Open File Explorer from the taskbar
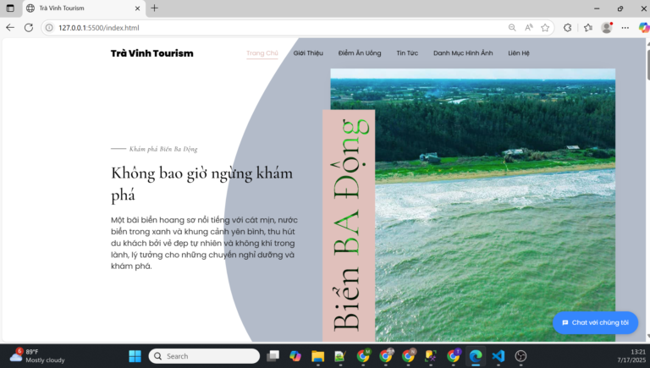The image size is (650, 368). 317,356
